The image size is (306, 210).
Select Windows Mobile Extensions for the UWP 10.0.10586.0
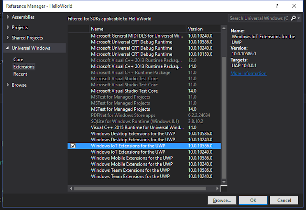tap(144, 158)
